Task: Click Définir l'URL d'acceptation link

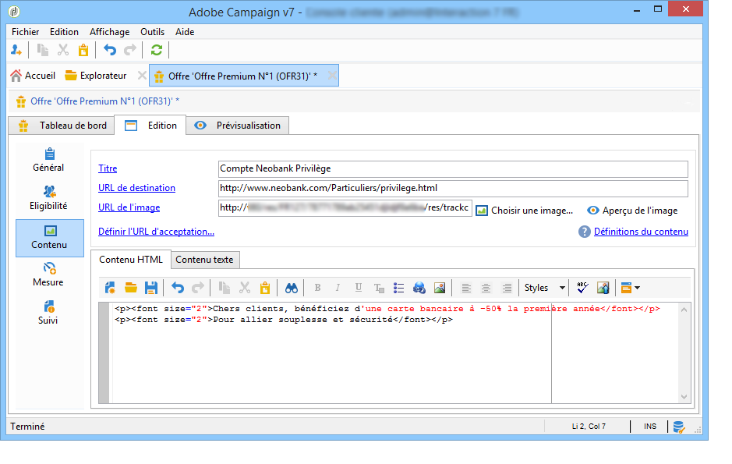Action: click(x=157, y=232)
